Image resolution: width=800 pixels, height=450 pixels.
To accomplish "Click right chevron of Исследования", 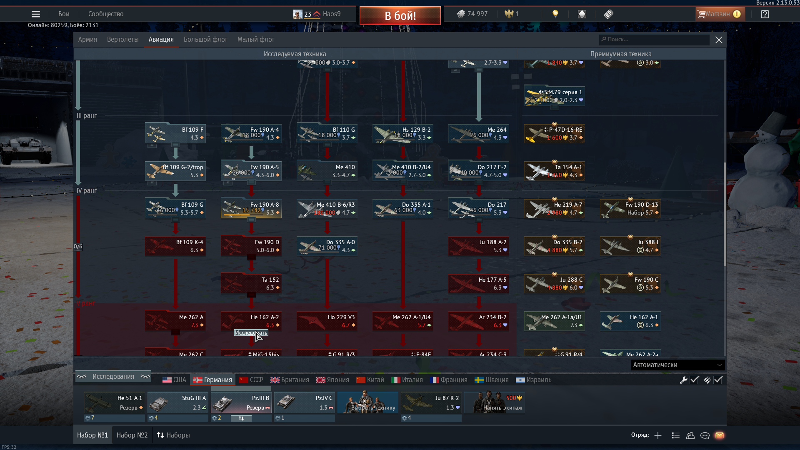I will coord(145,377).
